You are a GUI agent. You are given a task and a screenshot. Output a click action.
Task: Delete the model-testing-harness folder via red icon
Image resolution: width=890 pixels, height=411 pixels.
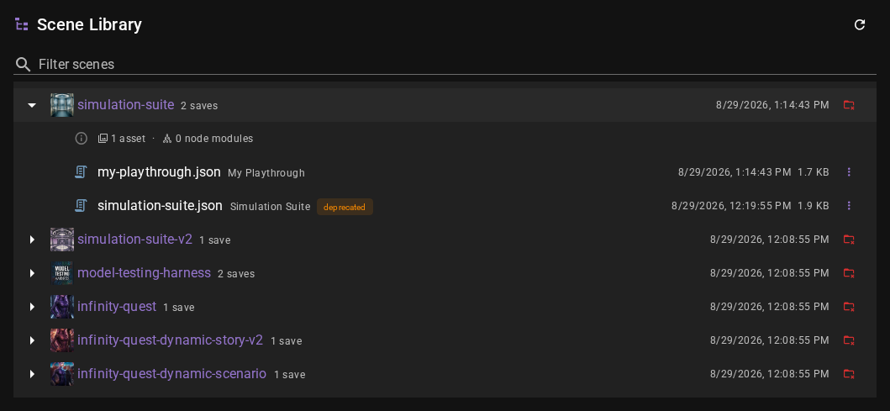tap(849, 273)
